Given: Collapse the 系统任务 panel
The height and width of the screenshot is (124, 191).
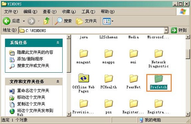Looking at the screenshot, I should pos(58,43).
